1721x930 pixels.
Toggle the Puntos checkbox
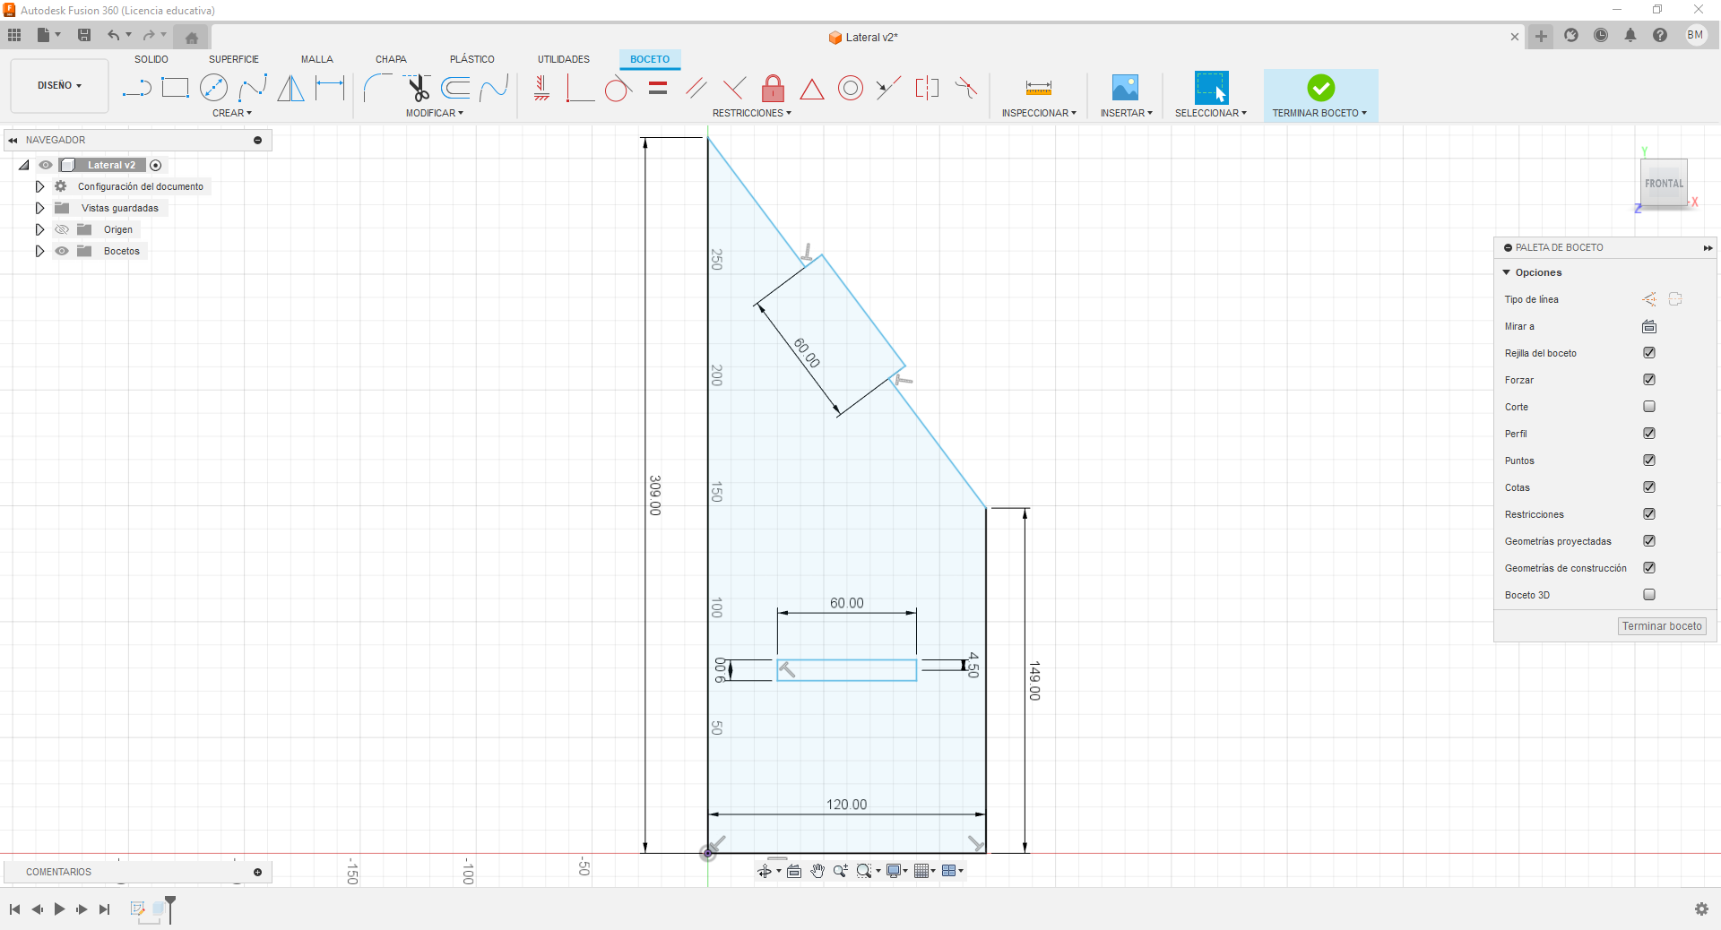[x=1649, y=461]
